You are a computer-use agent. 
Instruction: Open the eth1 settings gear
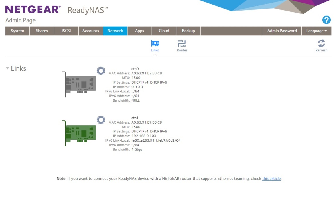101,120
